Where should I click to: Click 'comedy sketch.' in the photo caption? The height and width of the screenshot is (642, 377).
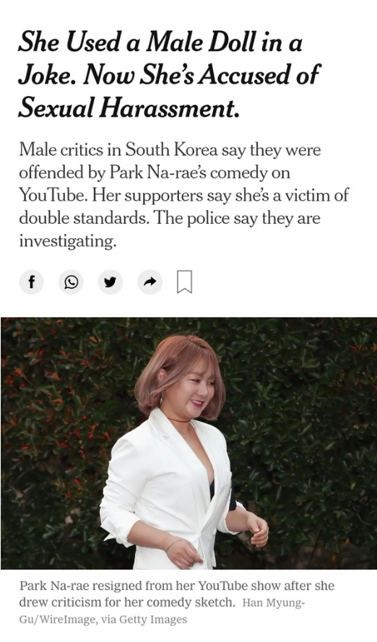click(191, 603)
